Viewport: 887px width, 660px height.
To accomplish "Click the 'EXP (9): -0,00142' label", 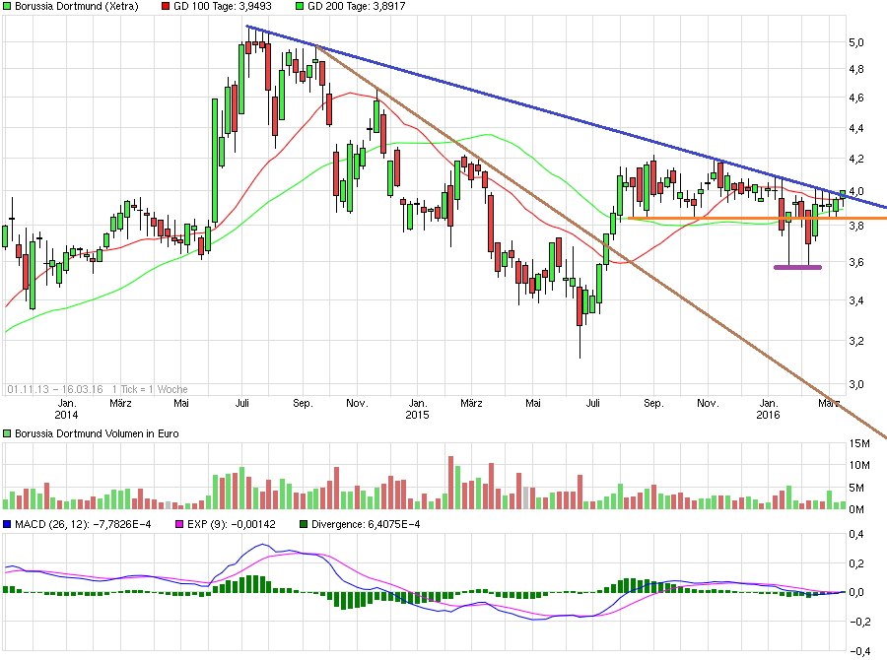I will point(232,524).
